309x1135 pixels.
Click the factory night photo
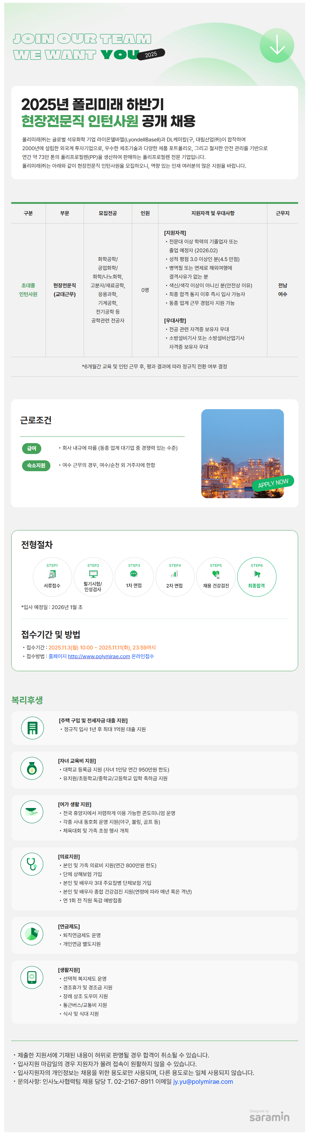(242, 453)
